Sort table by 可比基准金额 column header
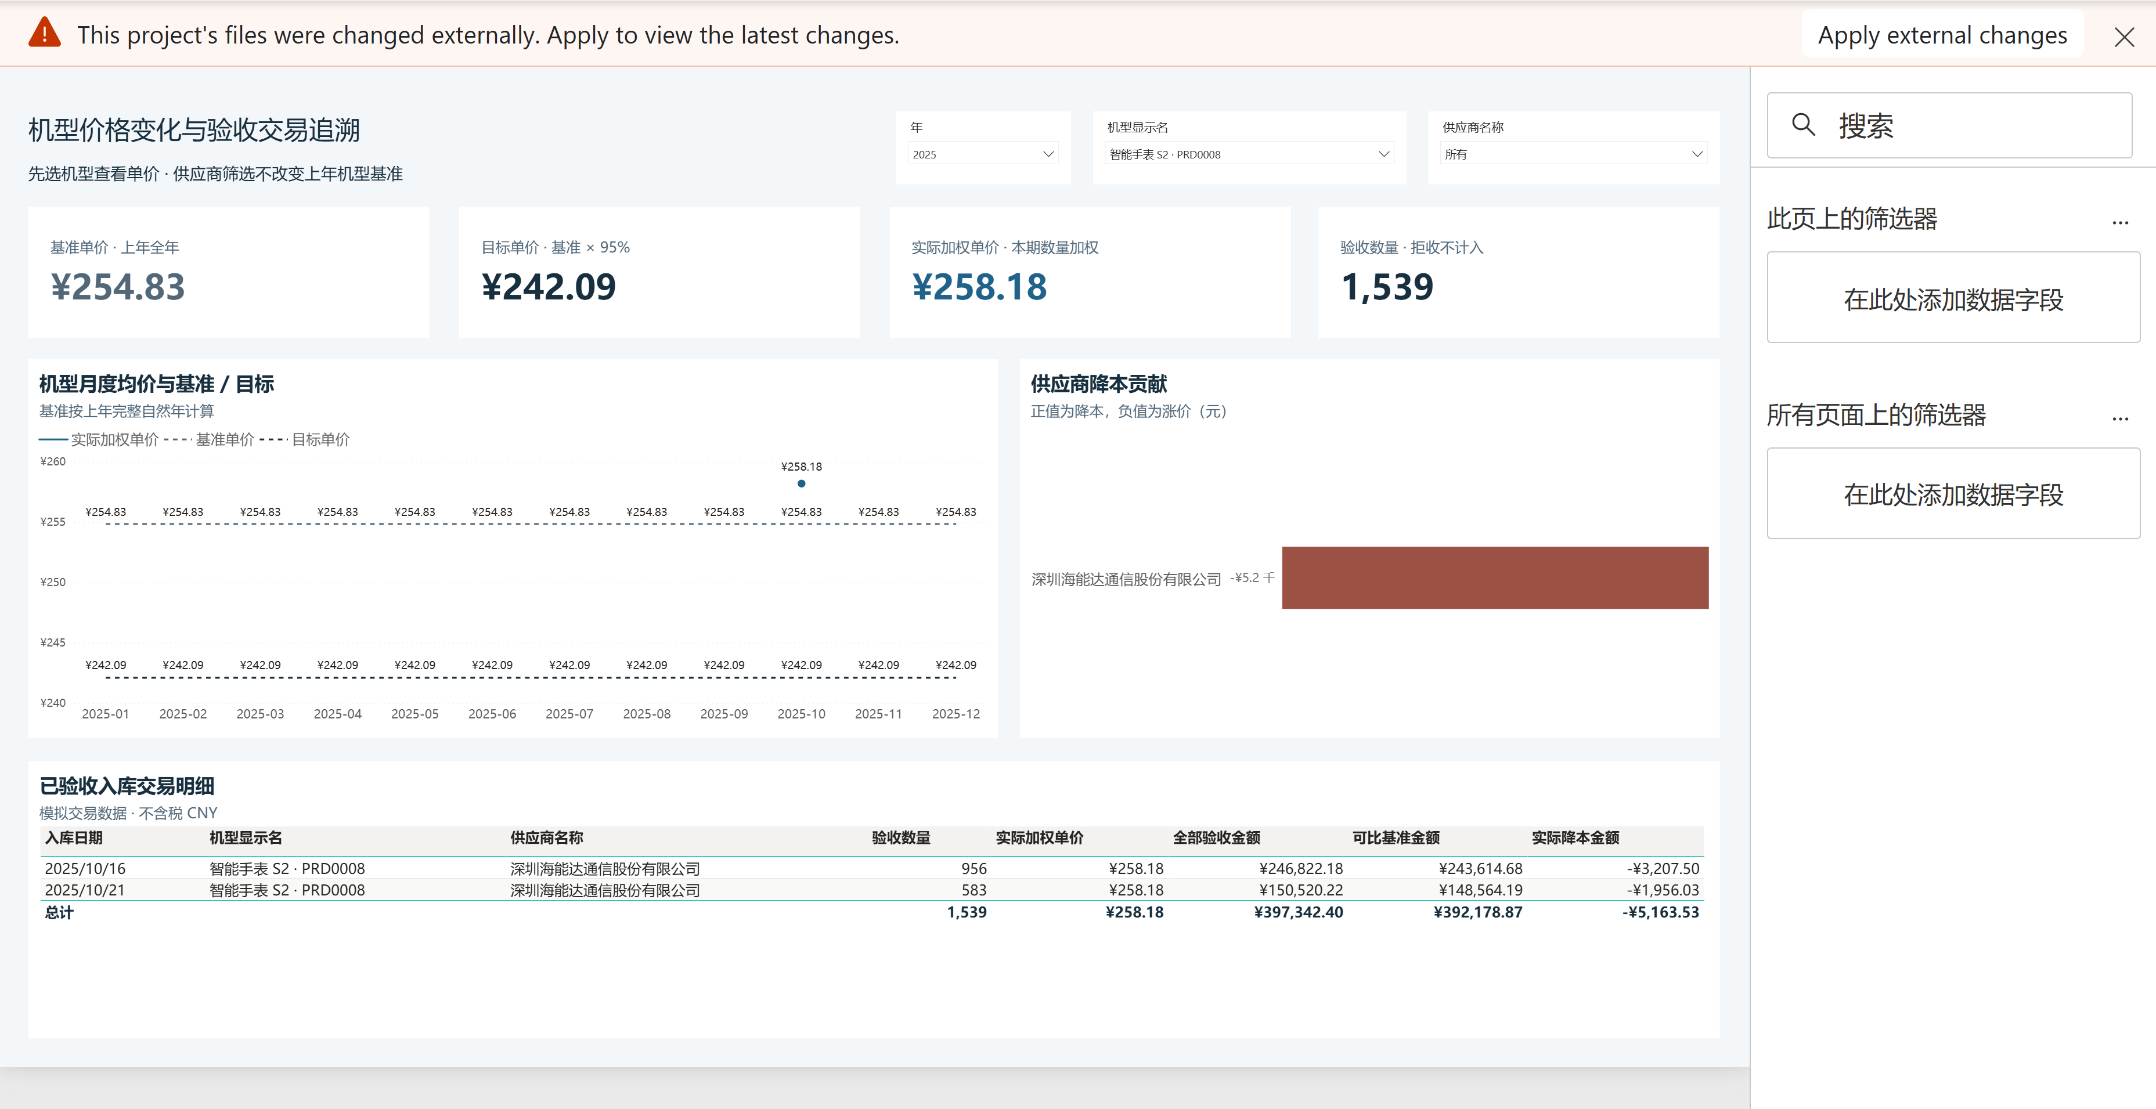Screen dimensions: 2156x1109 click(1395, 838)
